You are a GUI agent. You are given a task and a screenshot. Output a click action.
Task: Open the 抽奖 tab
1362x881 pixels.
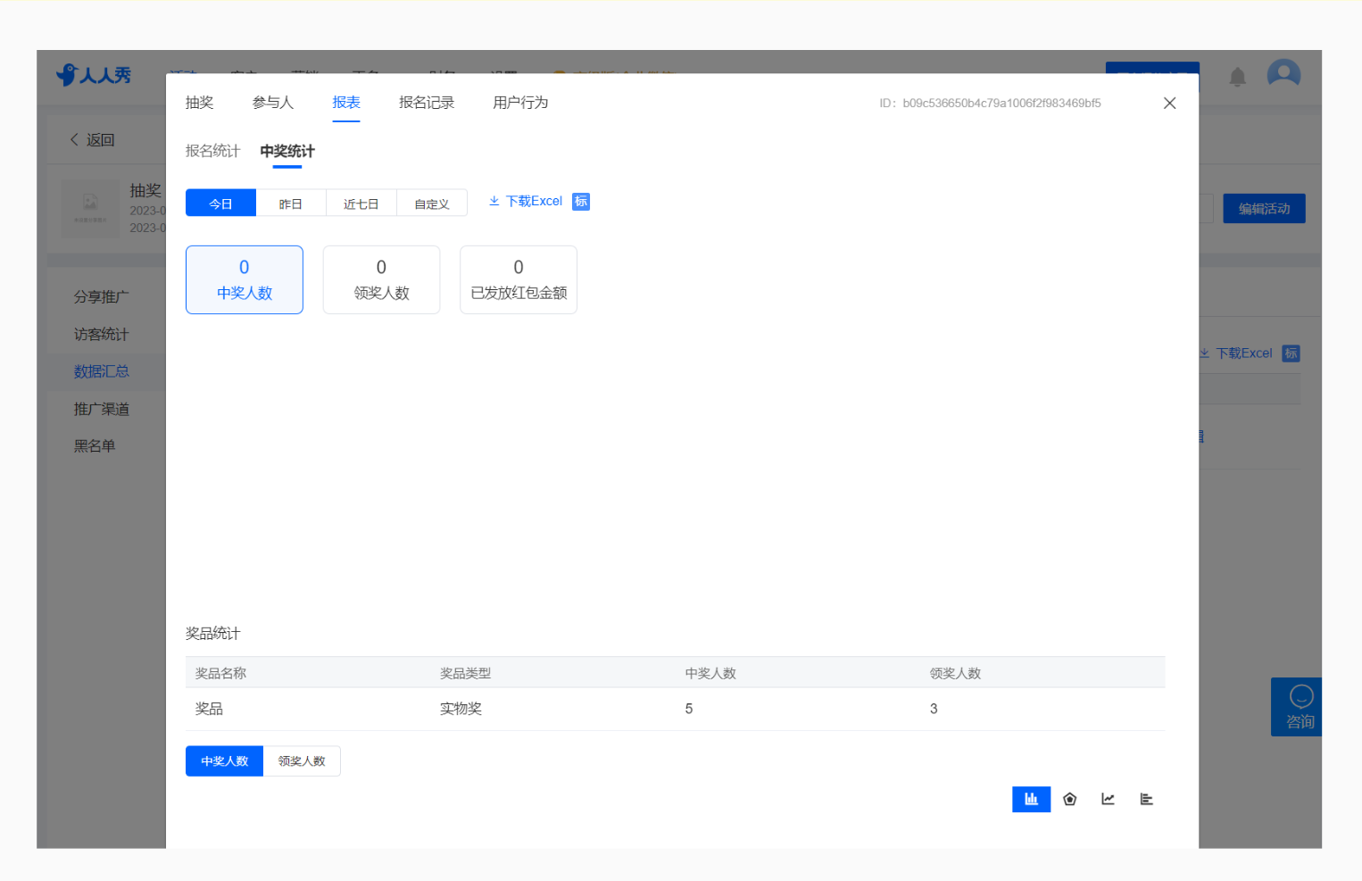coord(199,103)
